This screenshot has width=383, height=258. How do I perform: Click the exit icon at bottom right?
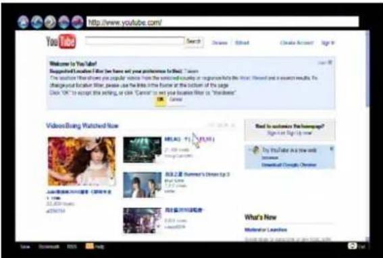point(352,246)
